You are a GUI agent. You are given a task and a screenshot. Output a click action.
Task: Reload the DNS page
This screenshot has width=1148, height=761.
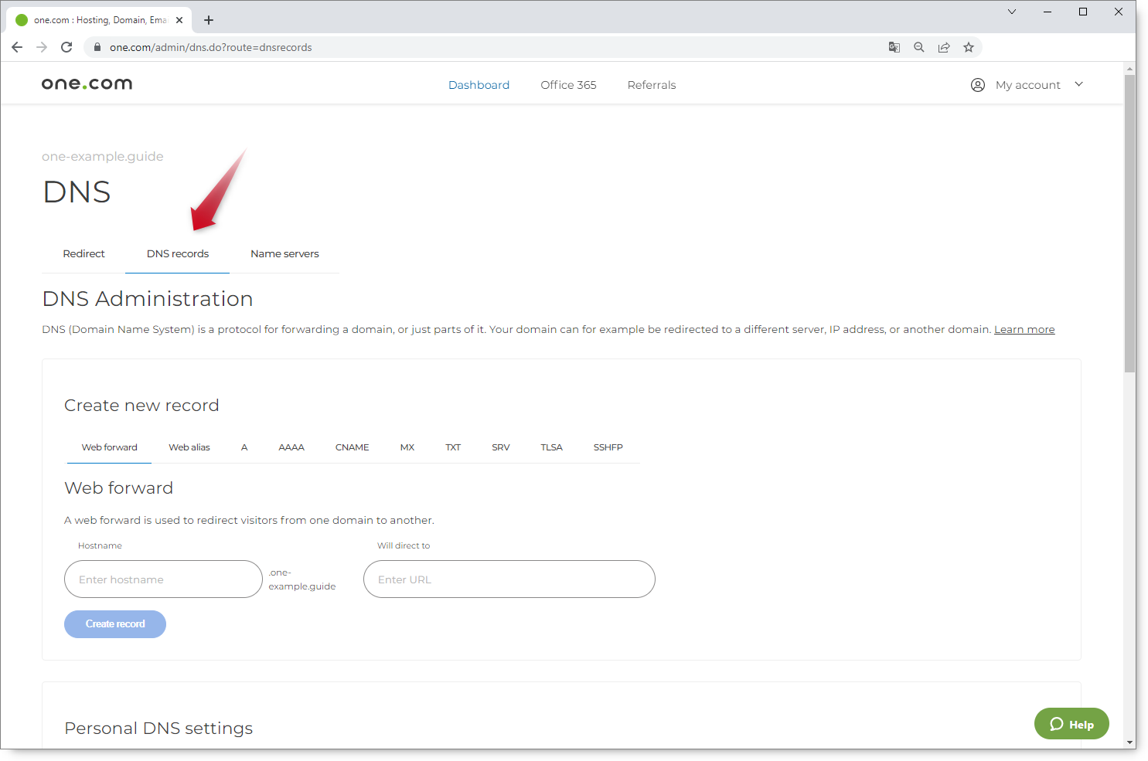tap(66, 47)
